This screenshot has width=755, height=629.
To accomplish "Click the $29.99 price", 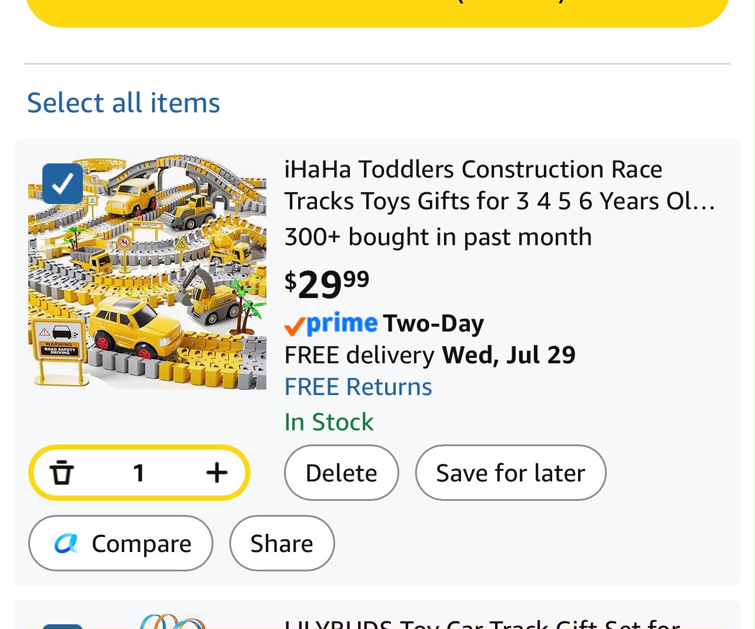I will pyautogui.click(x=327, y=285).
